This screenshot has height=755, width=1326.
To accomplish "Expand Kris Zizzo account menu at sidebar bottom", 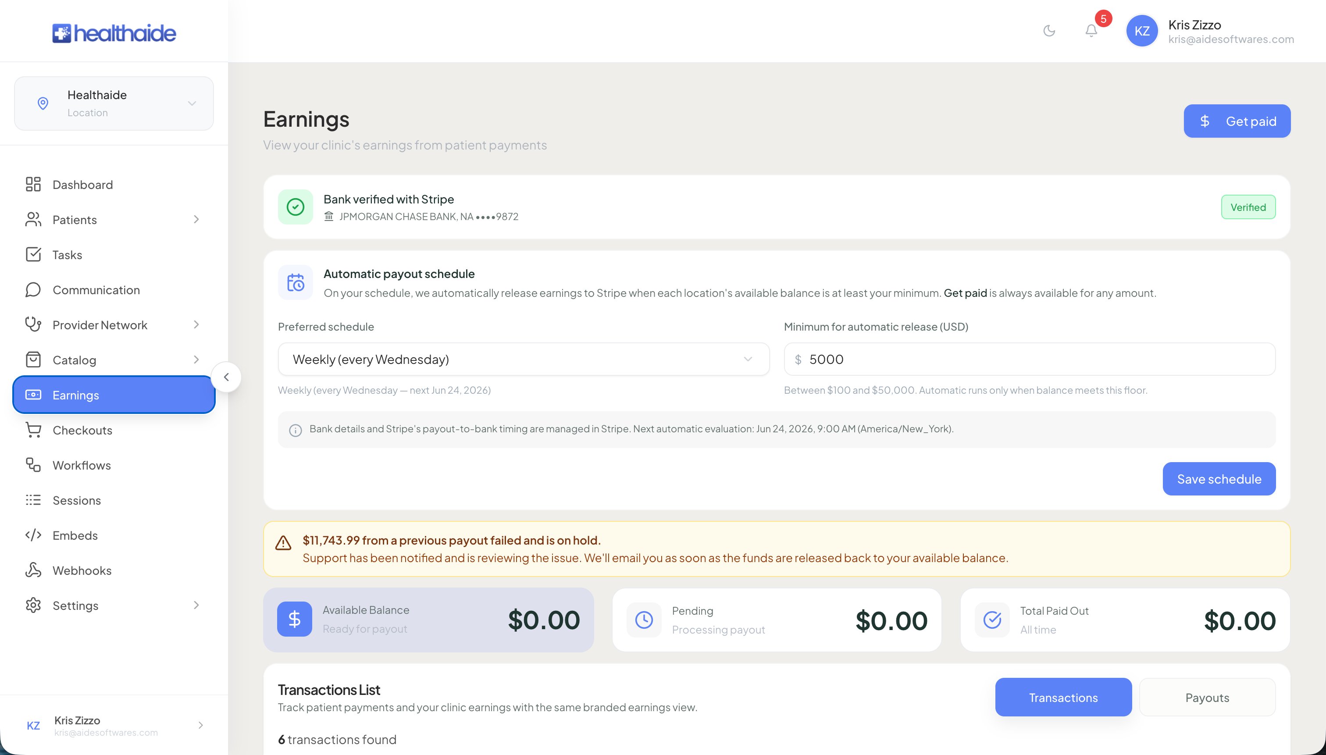I will 201,726.
